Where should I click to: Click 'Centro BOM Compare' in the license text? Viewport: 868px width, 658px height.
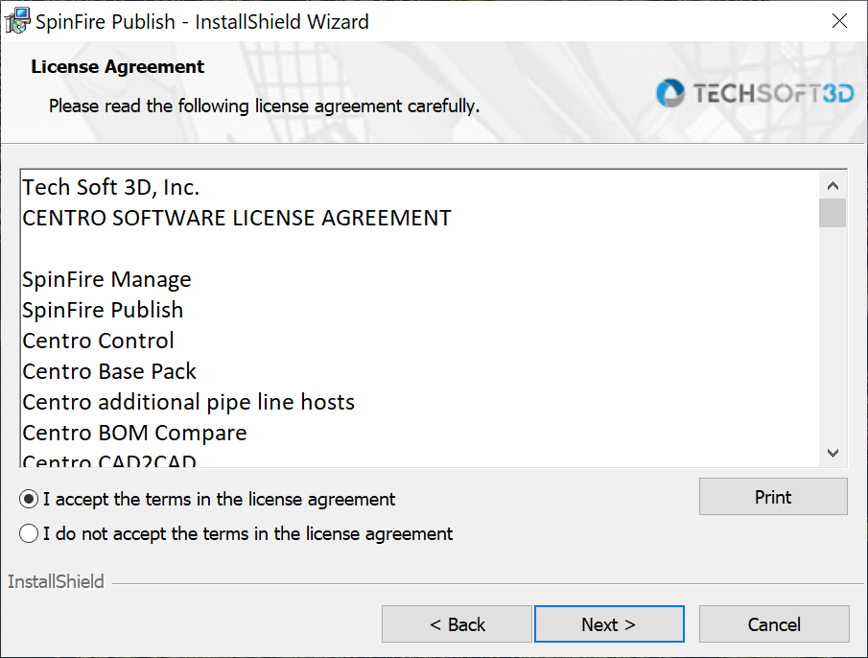tap(134, 434)
